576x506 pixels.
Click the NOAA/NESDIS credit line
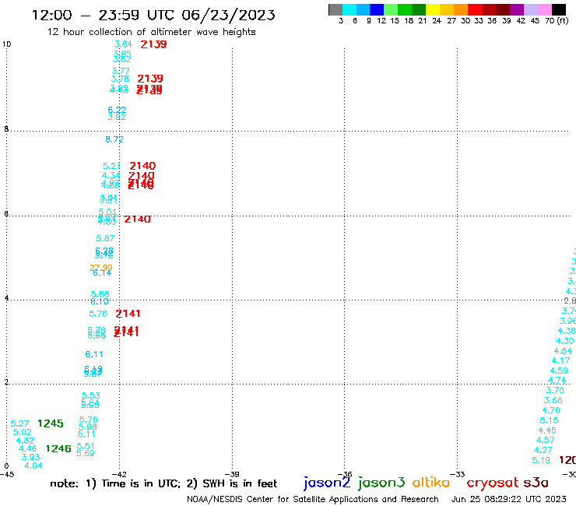pos(313,499)
